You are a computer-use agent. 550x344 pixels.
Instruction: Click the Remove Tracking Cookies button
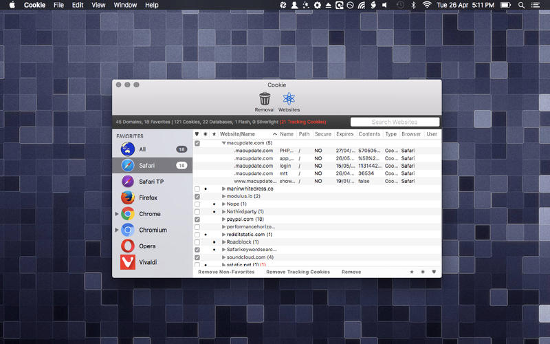pos(298,272)
